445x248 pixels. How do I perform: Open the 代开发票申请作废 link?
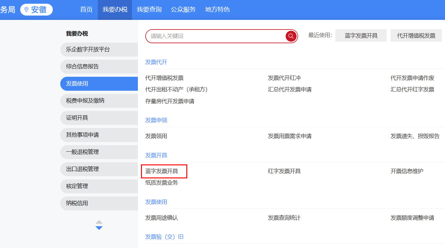pyautogui.click(x=412, y=78)
